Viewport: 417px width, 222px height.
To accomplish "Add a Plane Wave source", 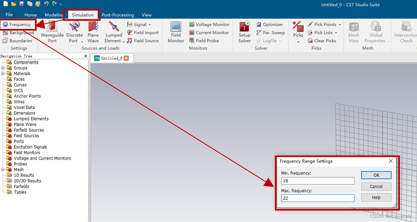I will tap(93, 32).
